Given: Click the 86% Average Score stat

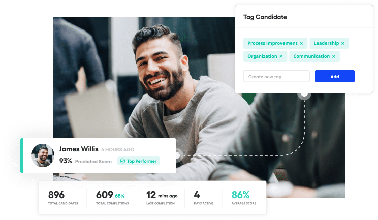Looking at the screenshot, I should (x=244, y=198).
